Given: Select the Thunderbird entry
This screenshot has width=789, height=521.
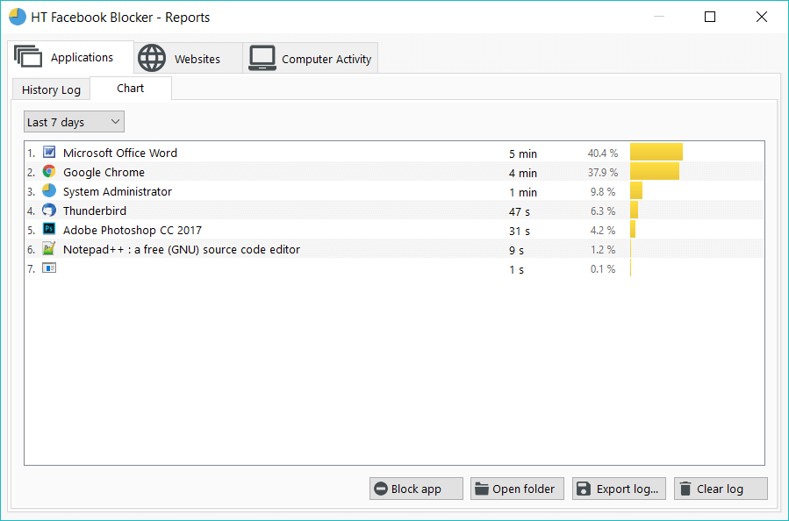Looking at the screenshot, I should (395, 211).
